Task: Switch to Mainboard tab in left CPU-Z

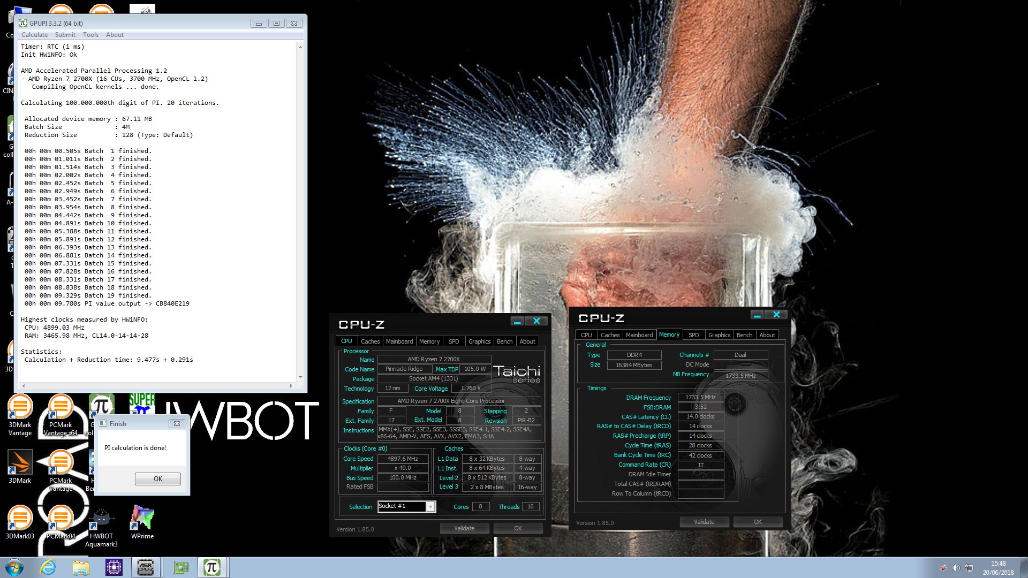Action: click(399, 341)
